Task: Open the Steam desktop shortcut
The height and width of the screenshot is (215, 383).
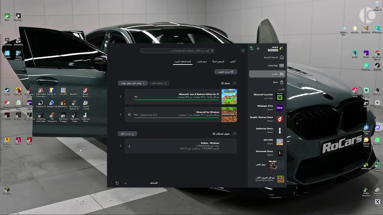Action: click(7, 91)
